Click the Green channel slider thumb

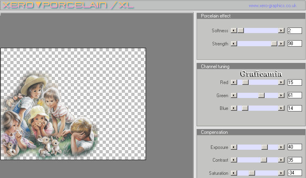point(261,95)
